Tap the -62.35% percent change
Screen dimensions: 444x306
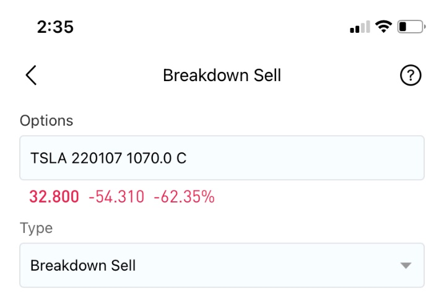pos(184,196)
